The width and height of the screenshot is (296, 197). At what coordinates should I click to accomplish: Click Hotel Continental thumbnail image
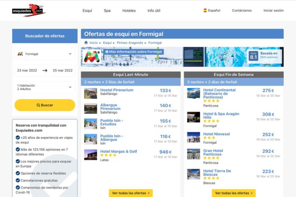[194, 93]
